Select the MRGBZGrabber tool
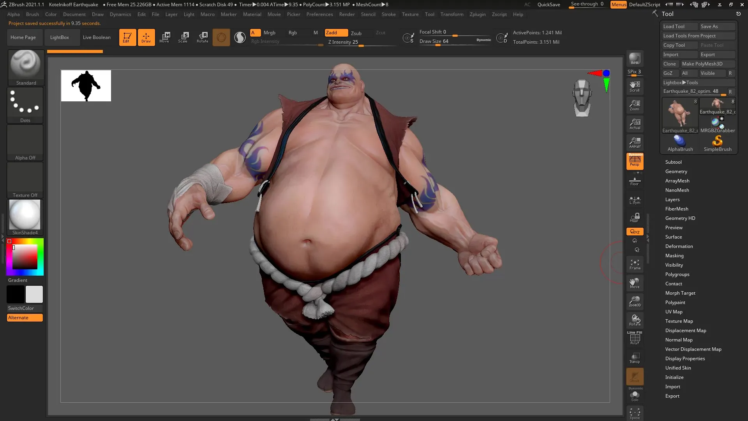Image resolution: width=748 pixels, height=421 pixels. [x=718, y=125]
